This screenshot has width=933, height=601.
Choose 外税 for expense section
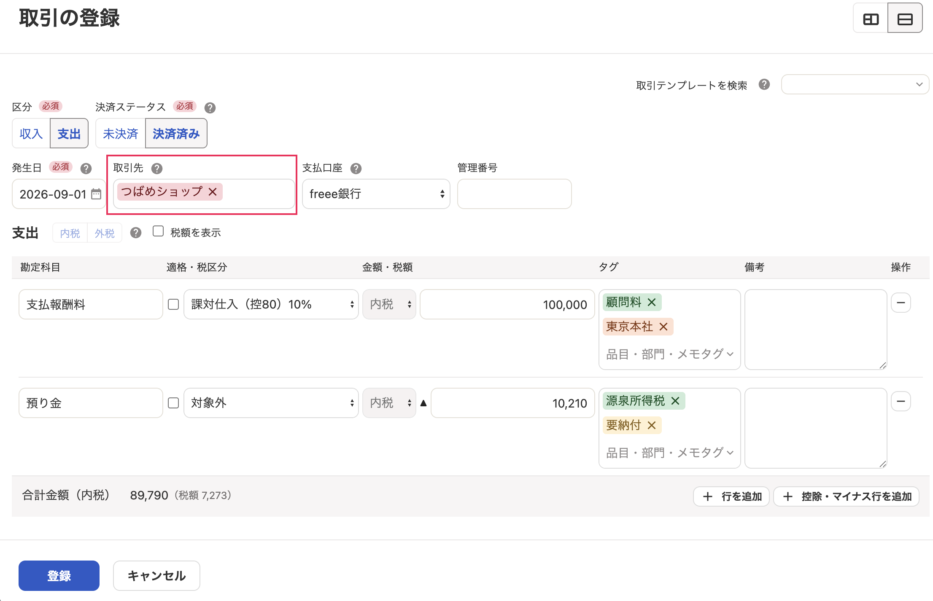coord(105,233)
